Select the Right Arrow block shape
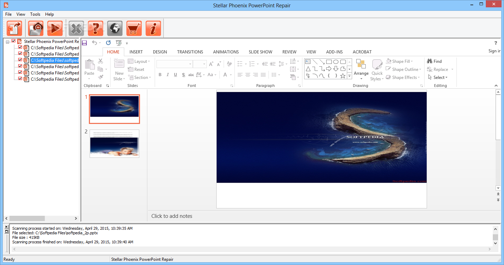The height and width of the screenshot is (265, 504). click(329, 68)
